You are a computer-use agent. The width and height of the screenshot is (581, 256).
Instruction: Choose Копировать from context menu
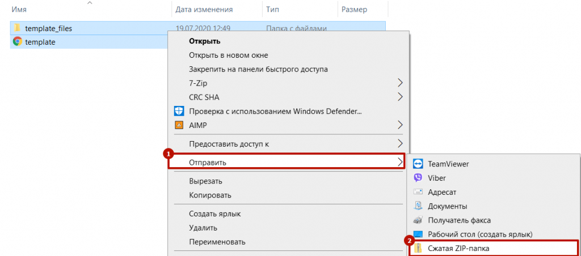tap(210, 195)
